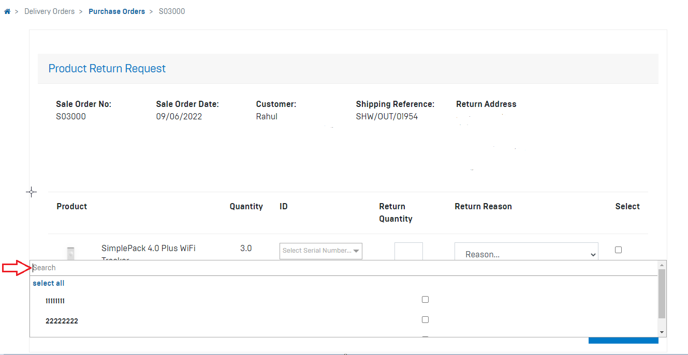688x355 pixels.
Task: Click the Product Return Request heading
Action: (107, 69)
